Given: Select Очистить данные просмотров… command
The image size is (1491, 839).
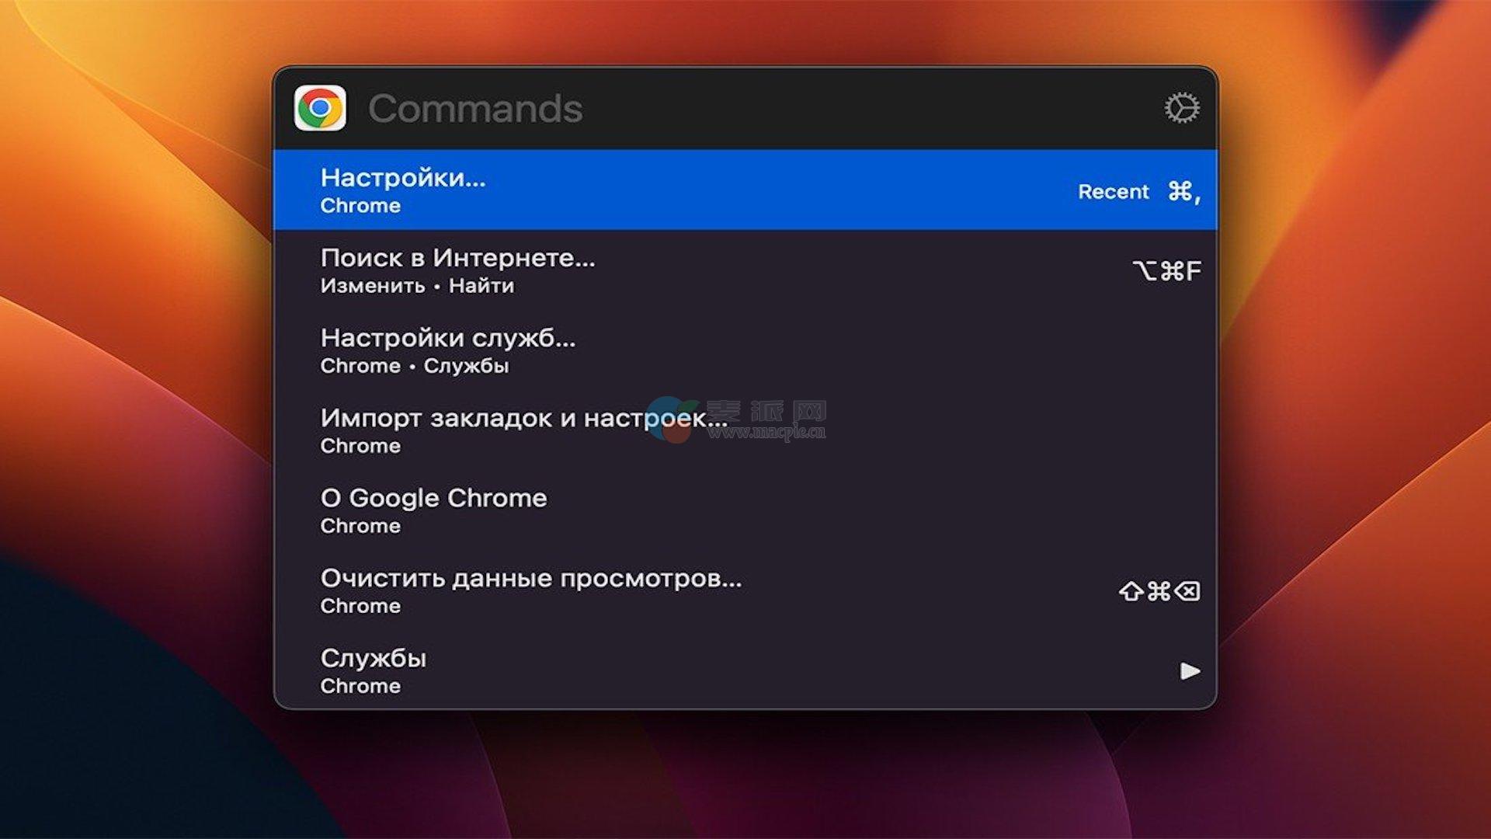Looking at the screenshot, I should click(745, 590).
